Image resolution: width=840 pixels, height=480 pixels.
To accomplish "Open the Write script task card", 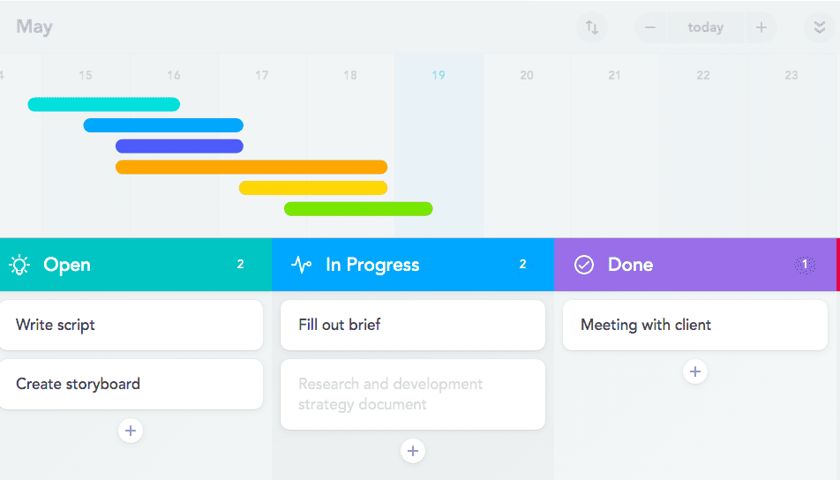I will click(131, 325).
